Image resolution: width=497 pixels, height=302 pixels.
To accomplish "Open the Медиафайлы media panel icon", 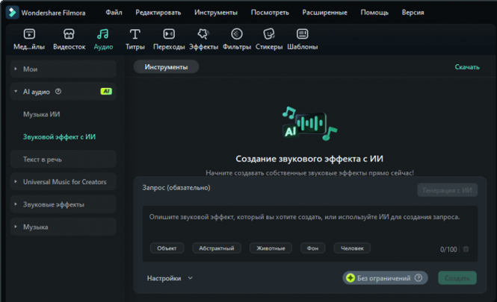I will coord(29,34).
